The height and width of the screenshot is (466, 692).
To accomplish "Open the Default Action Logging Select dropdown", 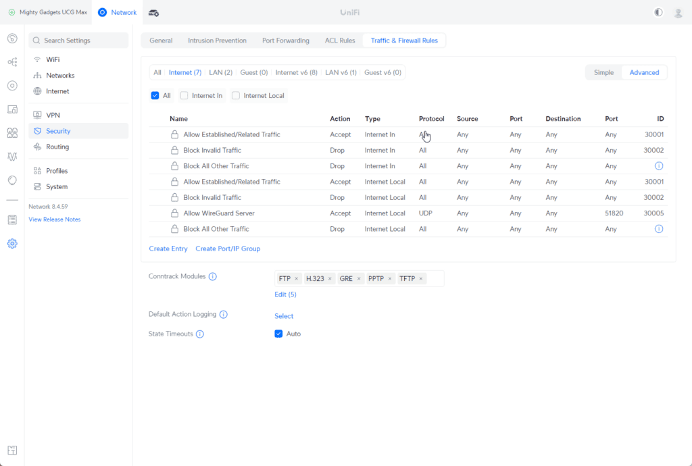I will coord(284,316).
